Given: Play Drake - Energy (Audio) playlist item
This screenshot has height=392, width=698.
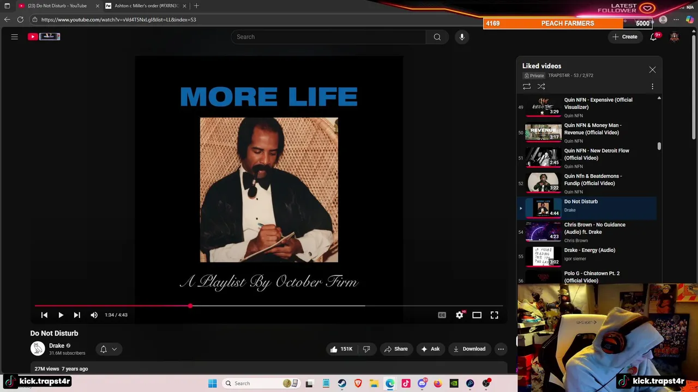Looking at the screenshot, I should pos(588,256).
